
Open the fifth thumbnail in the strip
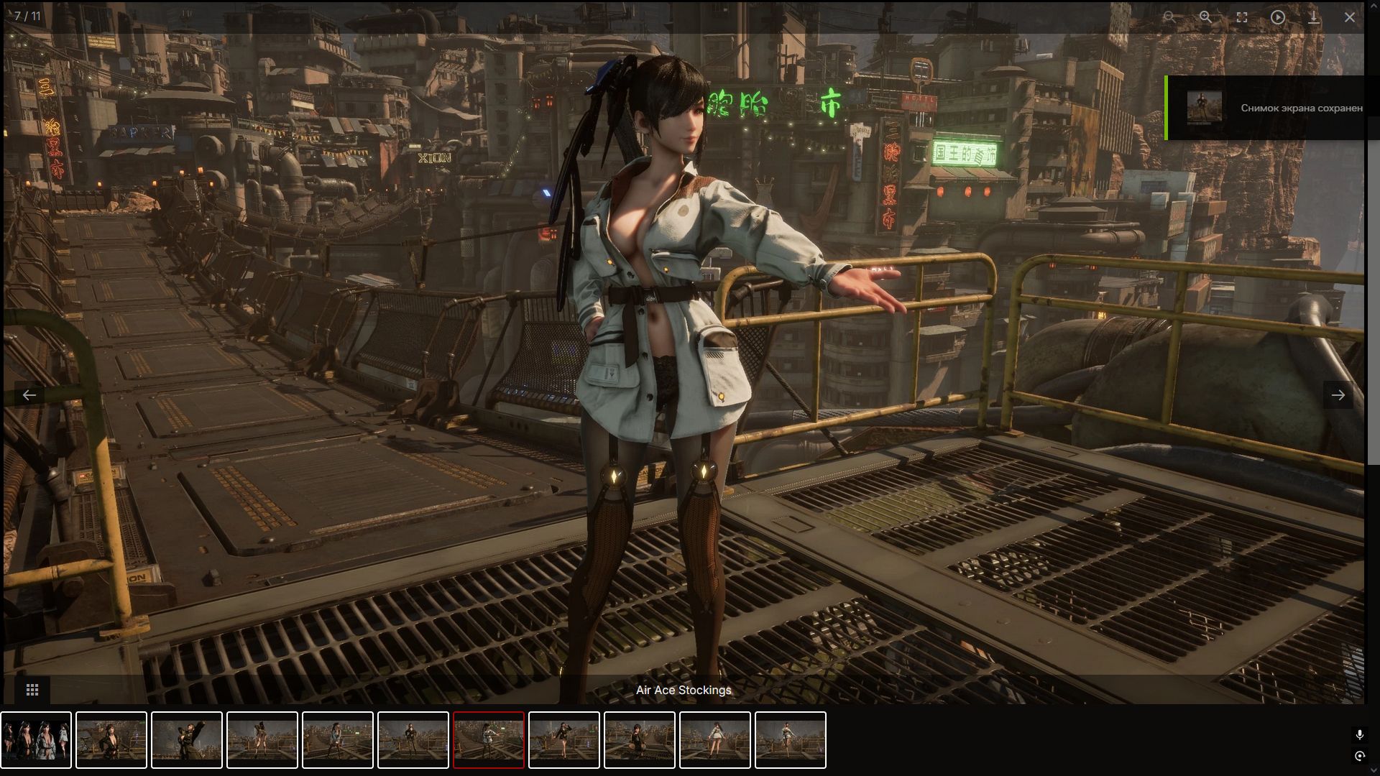tap(338, 740)
